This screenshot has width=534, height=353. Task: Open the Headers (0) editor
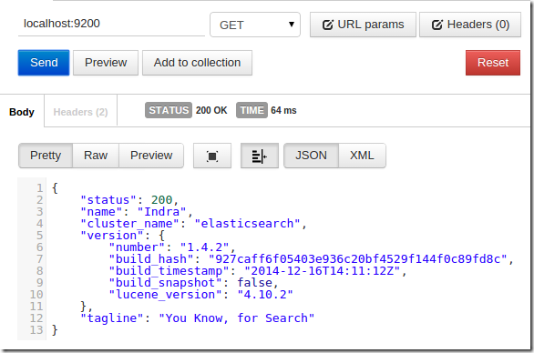coord(470,25)
